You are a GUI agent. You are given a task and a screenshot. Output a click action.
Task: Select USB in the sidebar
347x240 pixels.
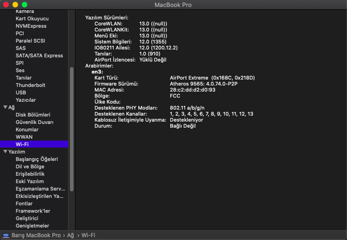point(21,92)
